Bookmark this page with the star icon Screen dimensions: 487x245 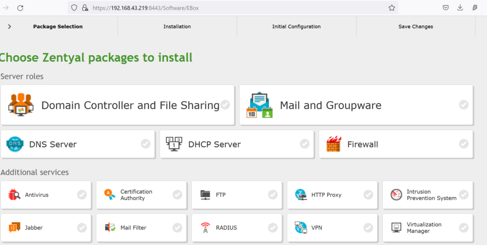[x=392, y=8]
